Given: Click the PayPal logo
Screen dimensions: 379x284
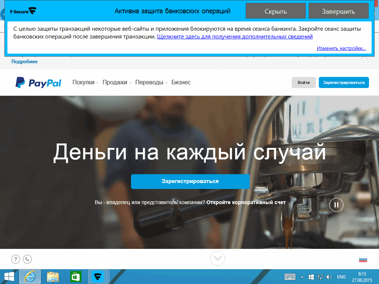Looking at the screenshot, I should coord(38,82).
